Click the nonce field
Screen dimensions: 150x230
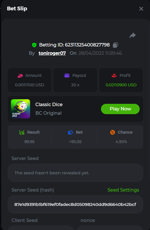110,228
